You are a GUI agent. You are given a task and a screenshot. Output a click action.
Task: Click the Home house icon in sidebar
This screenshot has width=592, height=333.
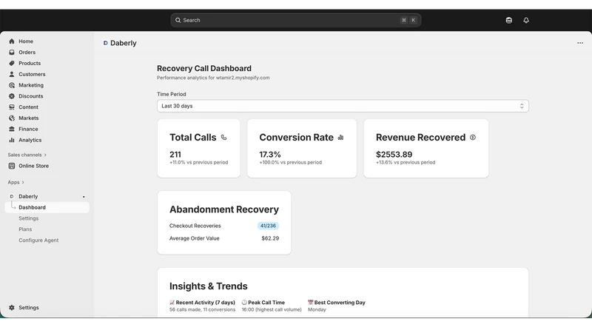tap(12, 41)
